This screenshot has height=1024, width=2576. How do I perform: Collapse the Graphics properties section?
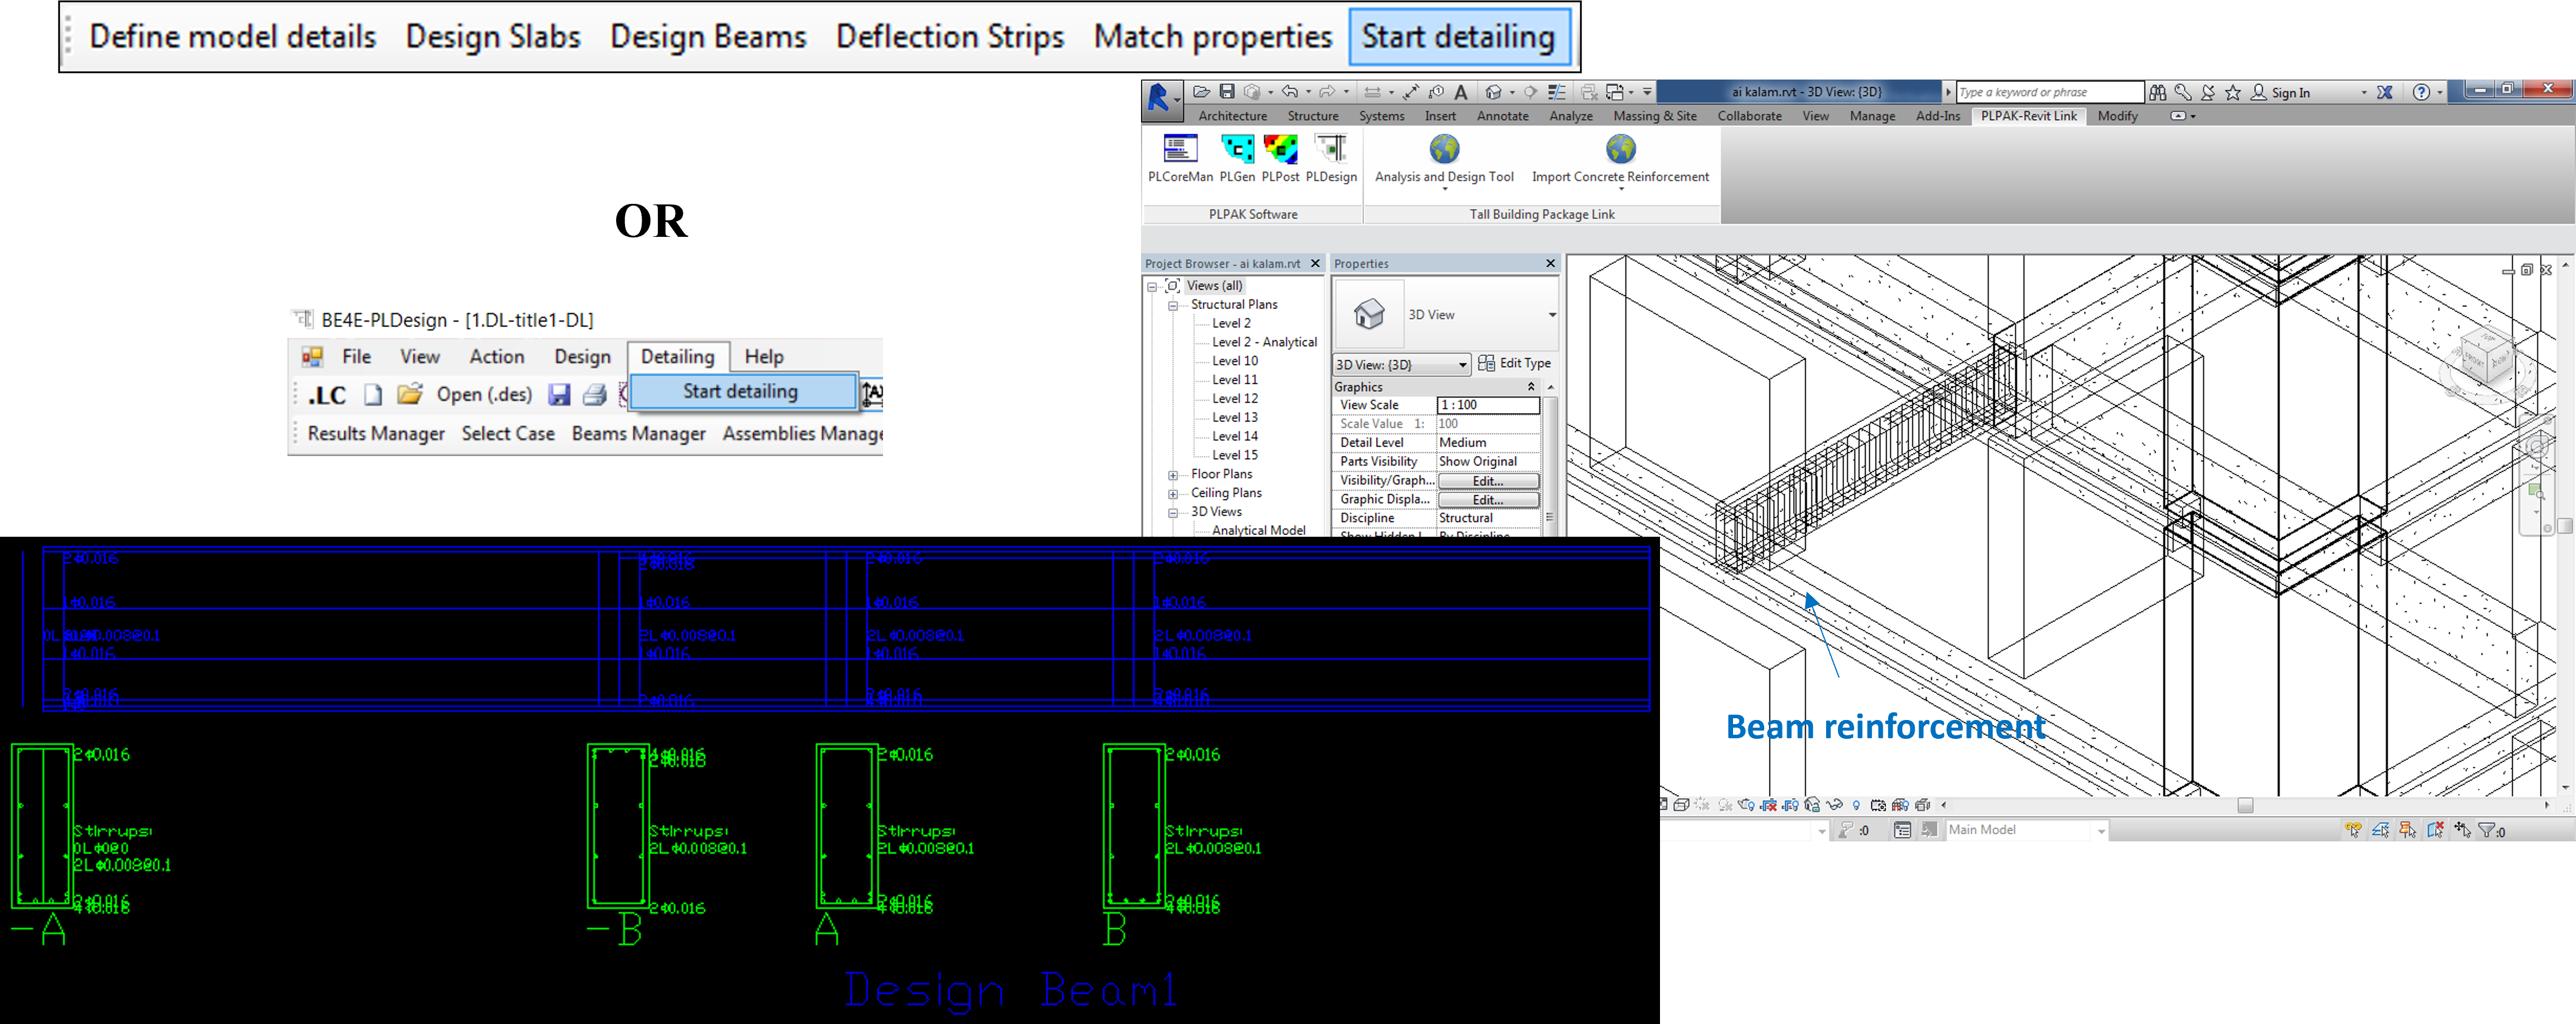1530,387
